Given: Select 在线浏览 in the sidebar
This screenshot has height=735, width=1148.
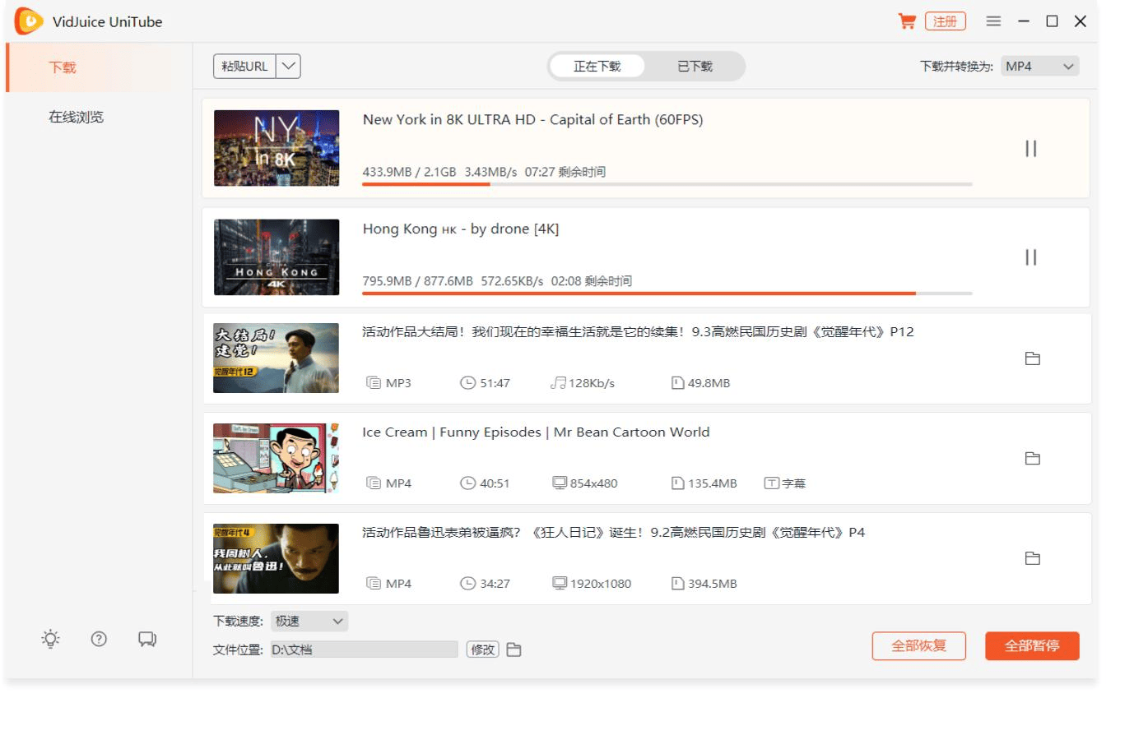Looking at the screenshot, I should tap(76, 117).
